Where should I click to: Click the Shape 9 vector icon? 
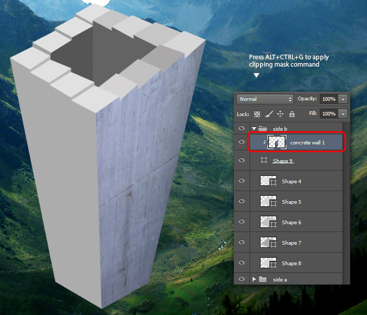tap(264, 160)
